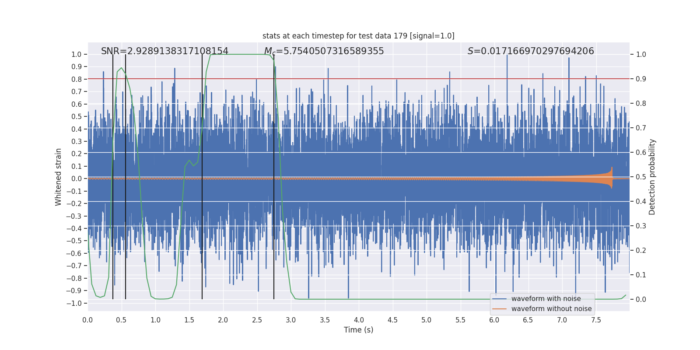Click the 'Whitened strain' y-axis label
700x350 pixels.
point(59,177)
